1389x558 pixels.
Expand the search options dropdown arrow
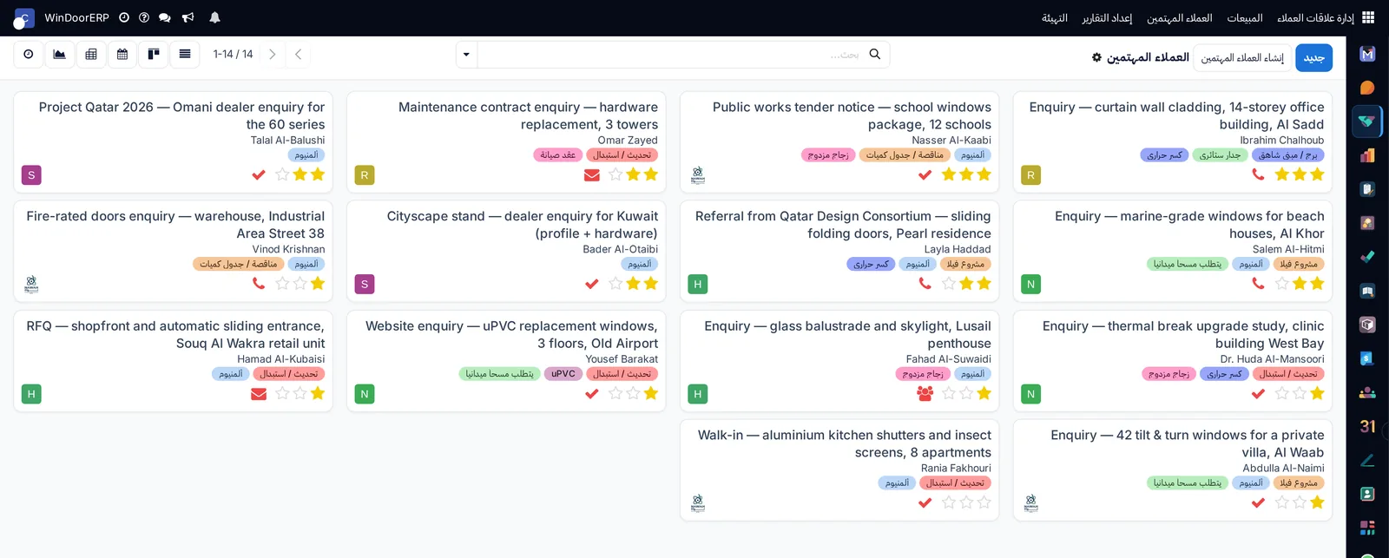coord(466,55)
